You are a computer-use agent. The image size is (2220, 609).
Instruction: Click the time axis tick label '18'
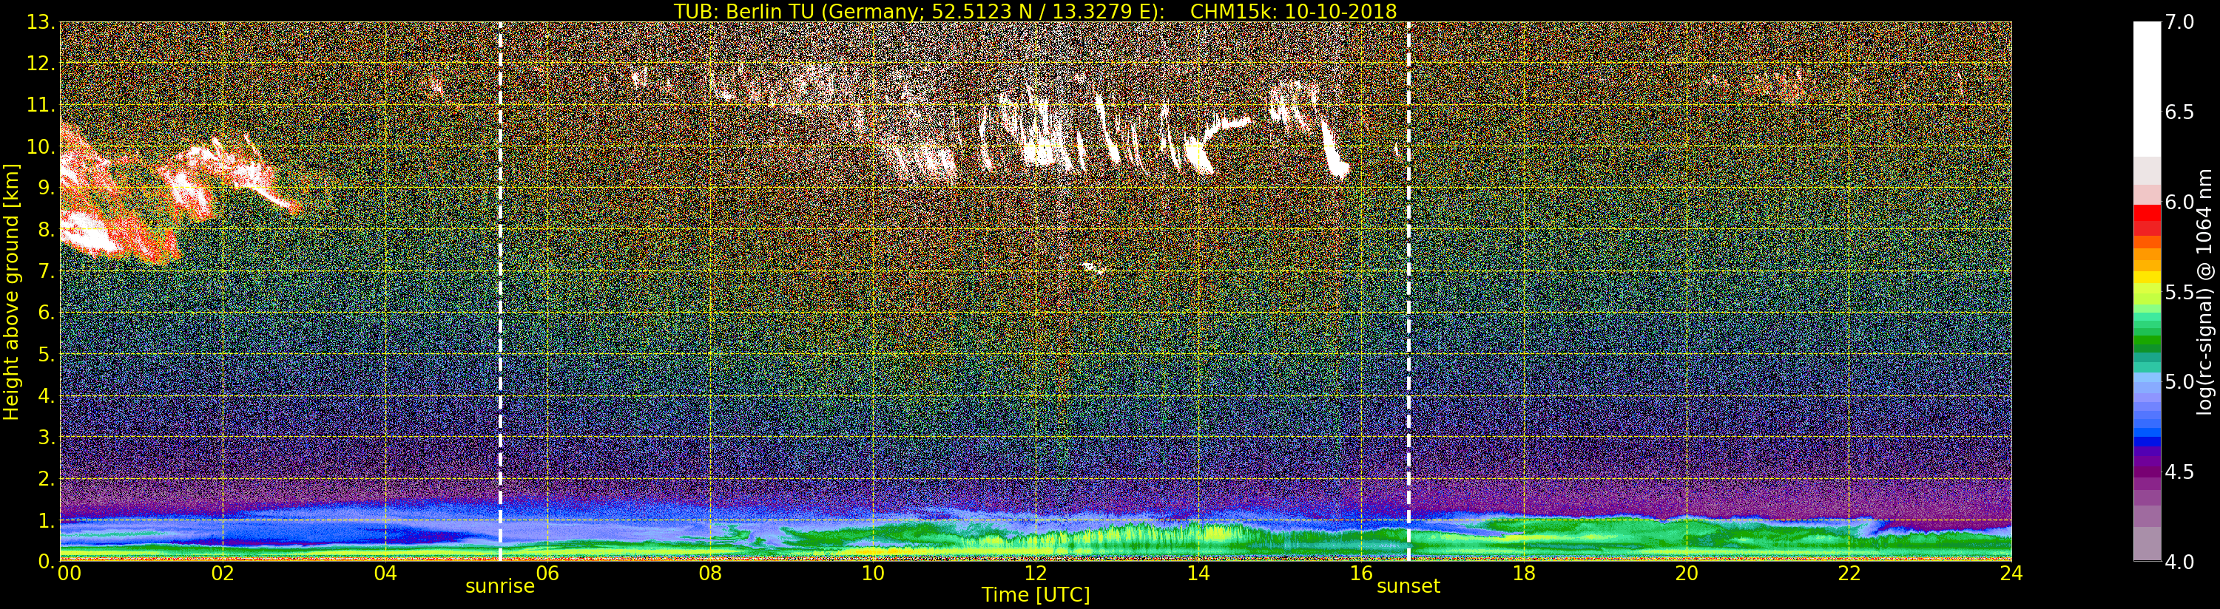1524,573
